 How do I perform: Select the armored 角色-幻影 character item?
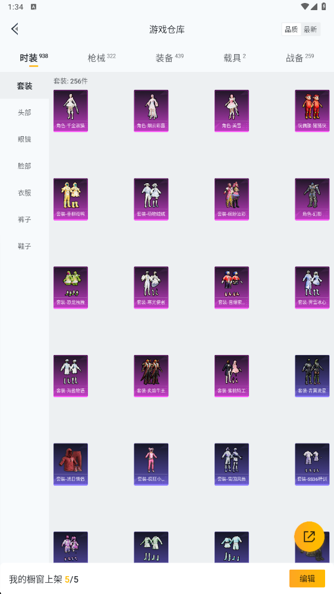(312, 199)
